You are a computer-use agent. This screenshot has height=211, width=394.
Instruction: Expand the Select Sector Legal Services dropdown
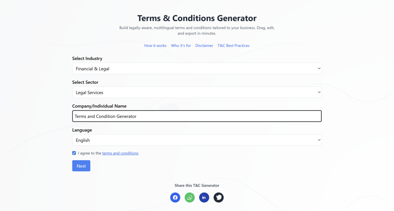(x=196, y=93)
